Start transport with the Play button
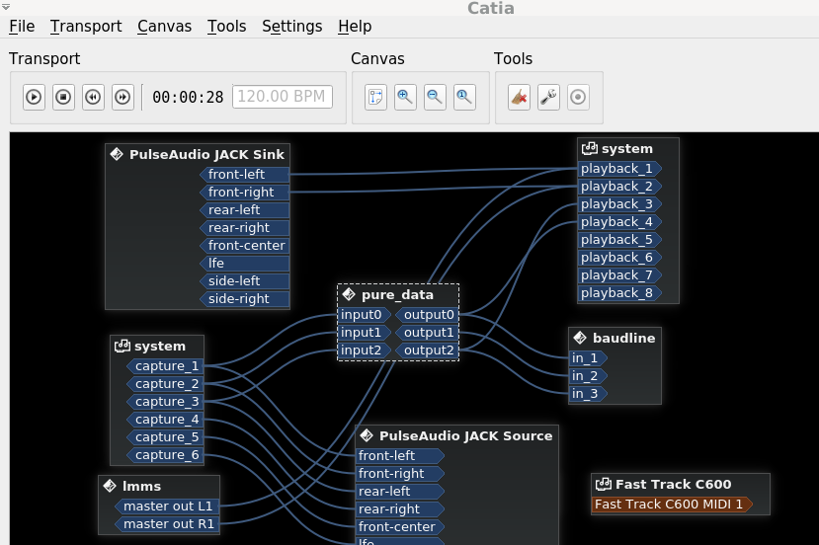The image size is (819, 545). 34,97
